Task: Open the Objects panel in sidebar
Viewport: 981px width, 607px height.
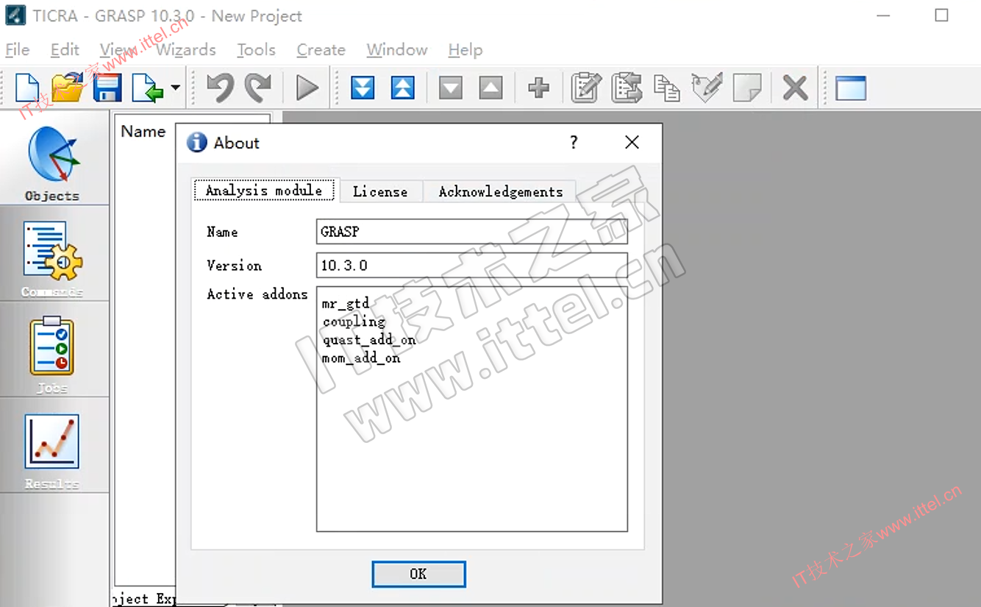Action: point(53,163)
